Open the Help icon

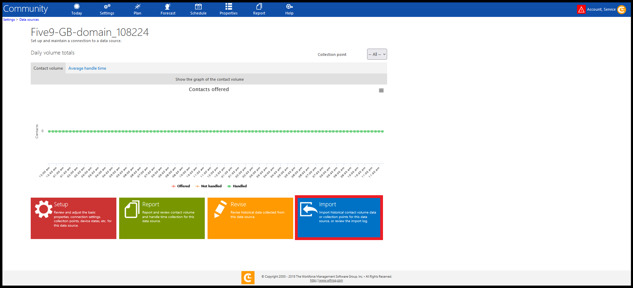click(289, 7)
